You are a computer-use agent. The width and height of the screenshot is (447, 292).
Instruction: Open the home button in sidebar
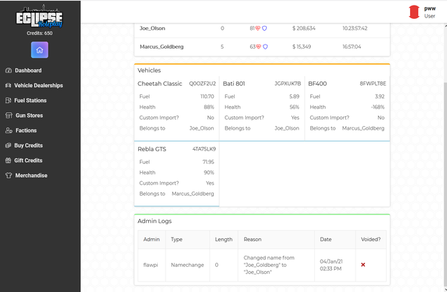(40, 49)
